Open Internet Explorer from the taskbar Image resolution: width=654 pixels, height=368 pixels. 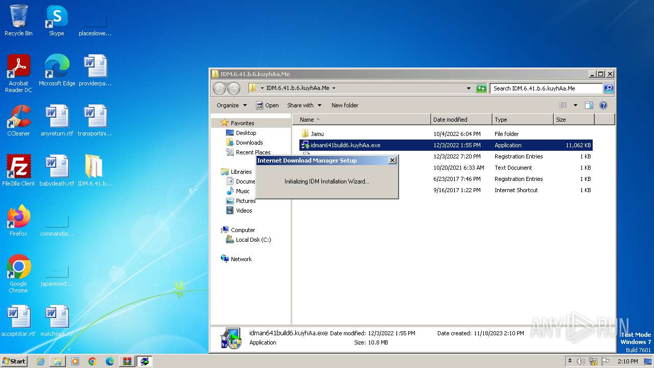(x=40, y=361)
